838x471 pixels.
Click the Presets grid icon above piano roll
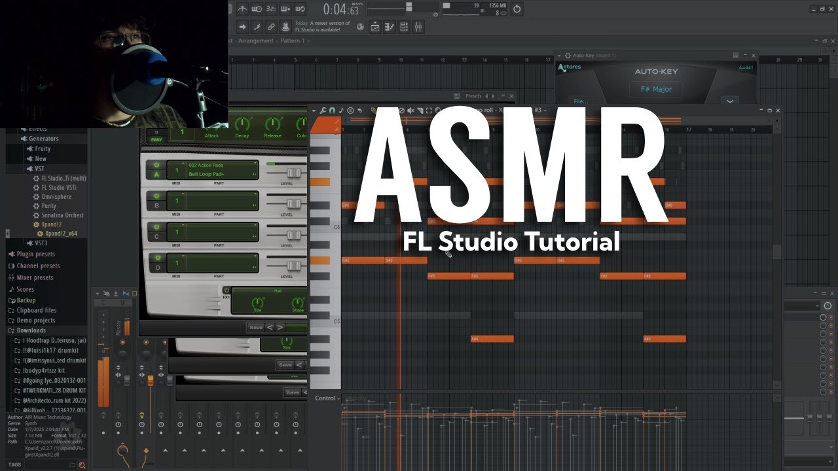[457, 96]
